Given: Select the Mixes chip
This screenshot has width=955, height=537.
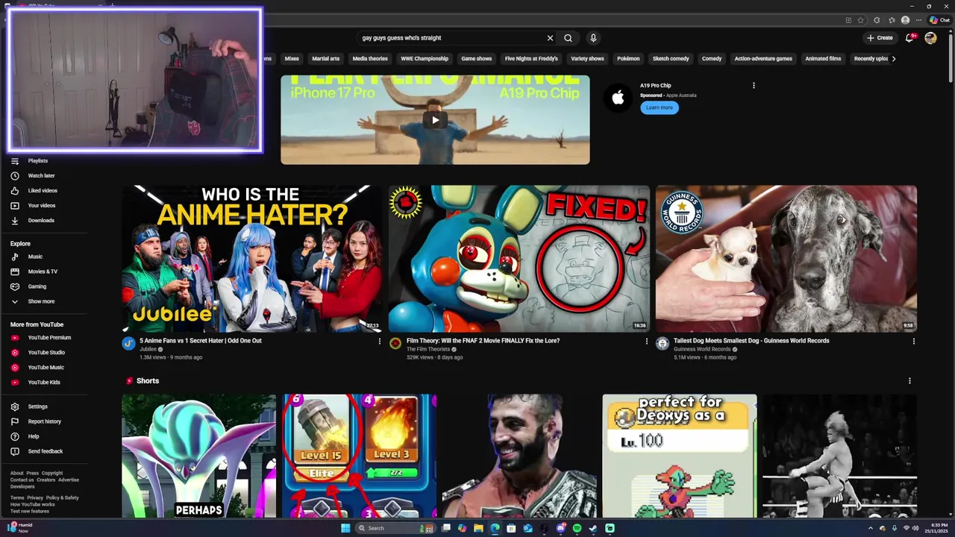Looking at the screenshot, I should tap(292, 59).
